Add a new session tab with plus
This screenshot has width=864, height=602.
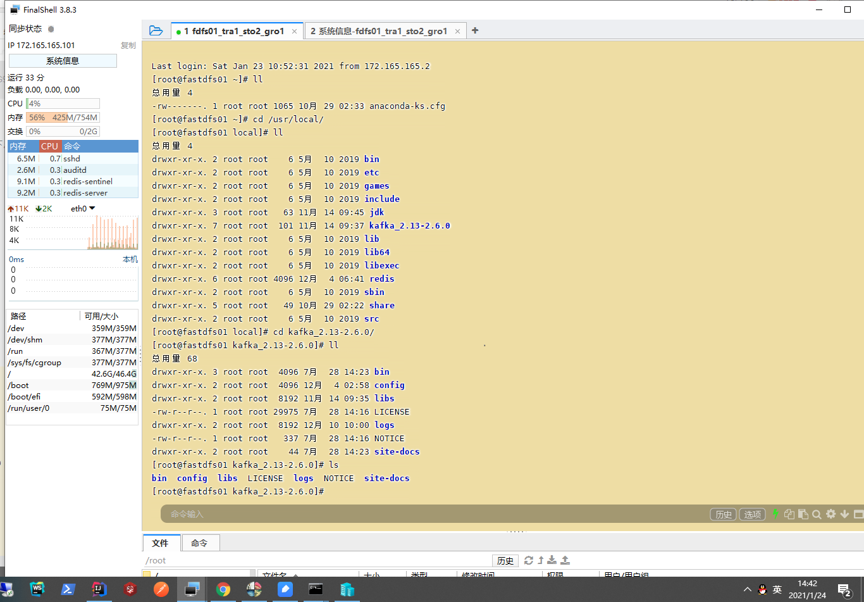(475, 30)
